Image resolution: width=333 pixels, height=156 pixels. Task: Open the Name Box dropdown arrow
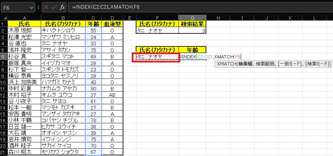point(32,7)
